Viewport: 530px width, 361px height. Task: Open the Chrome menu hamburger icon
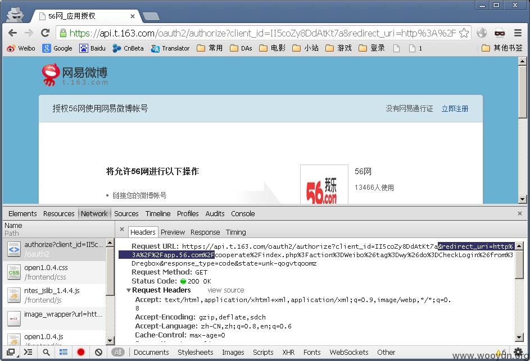click(x=518, y=33)
